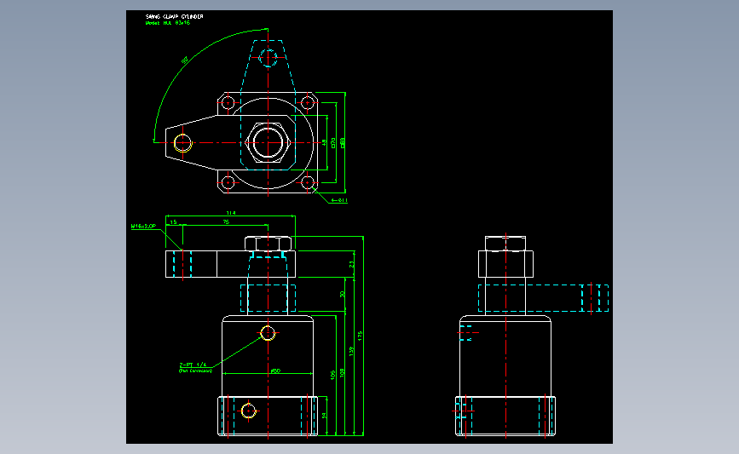Click the M16x2.0P thread callout
Viewport: 739px width, 454px height.
pyautogui.click(x=143, y=227)
